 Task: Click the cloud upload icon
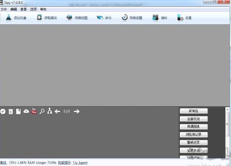pyautogui.click(x=26, y=111)
